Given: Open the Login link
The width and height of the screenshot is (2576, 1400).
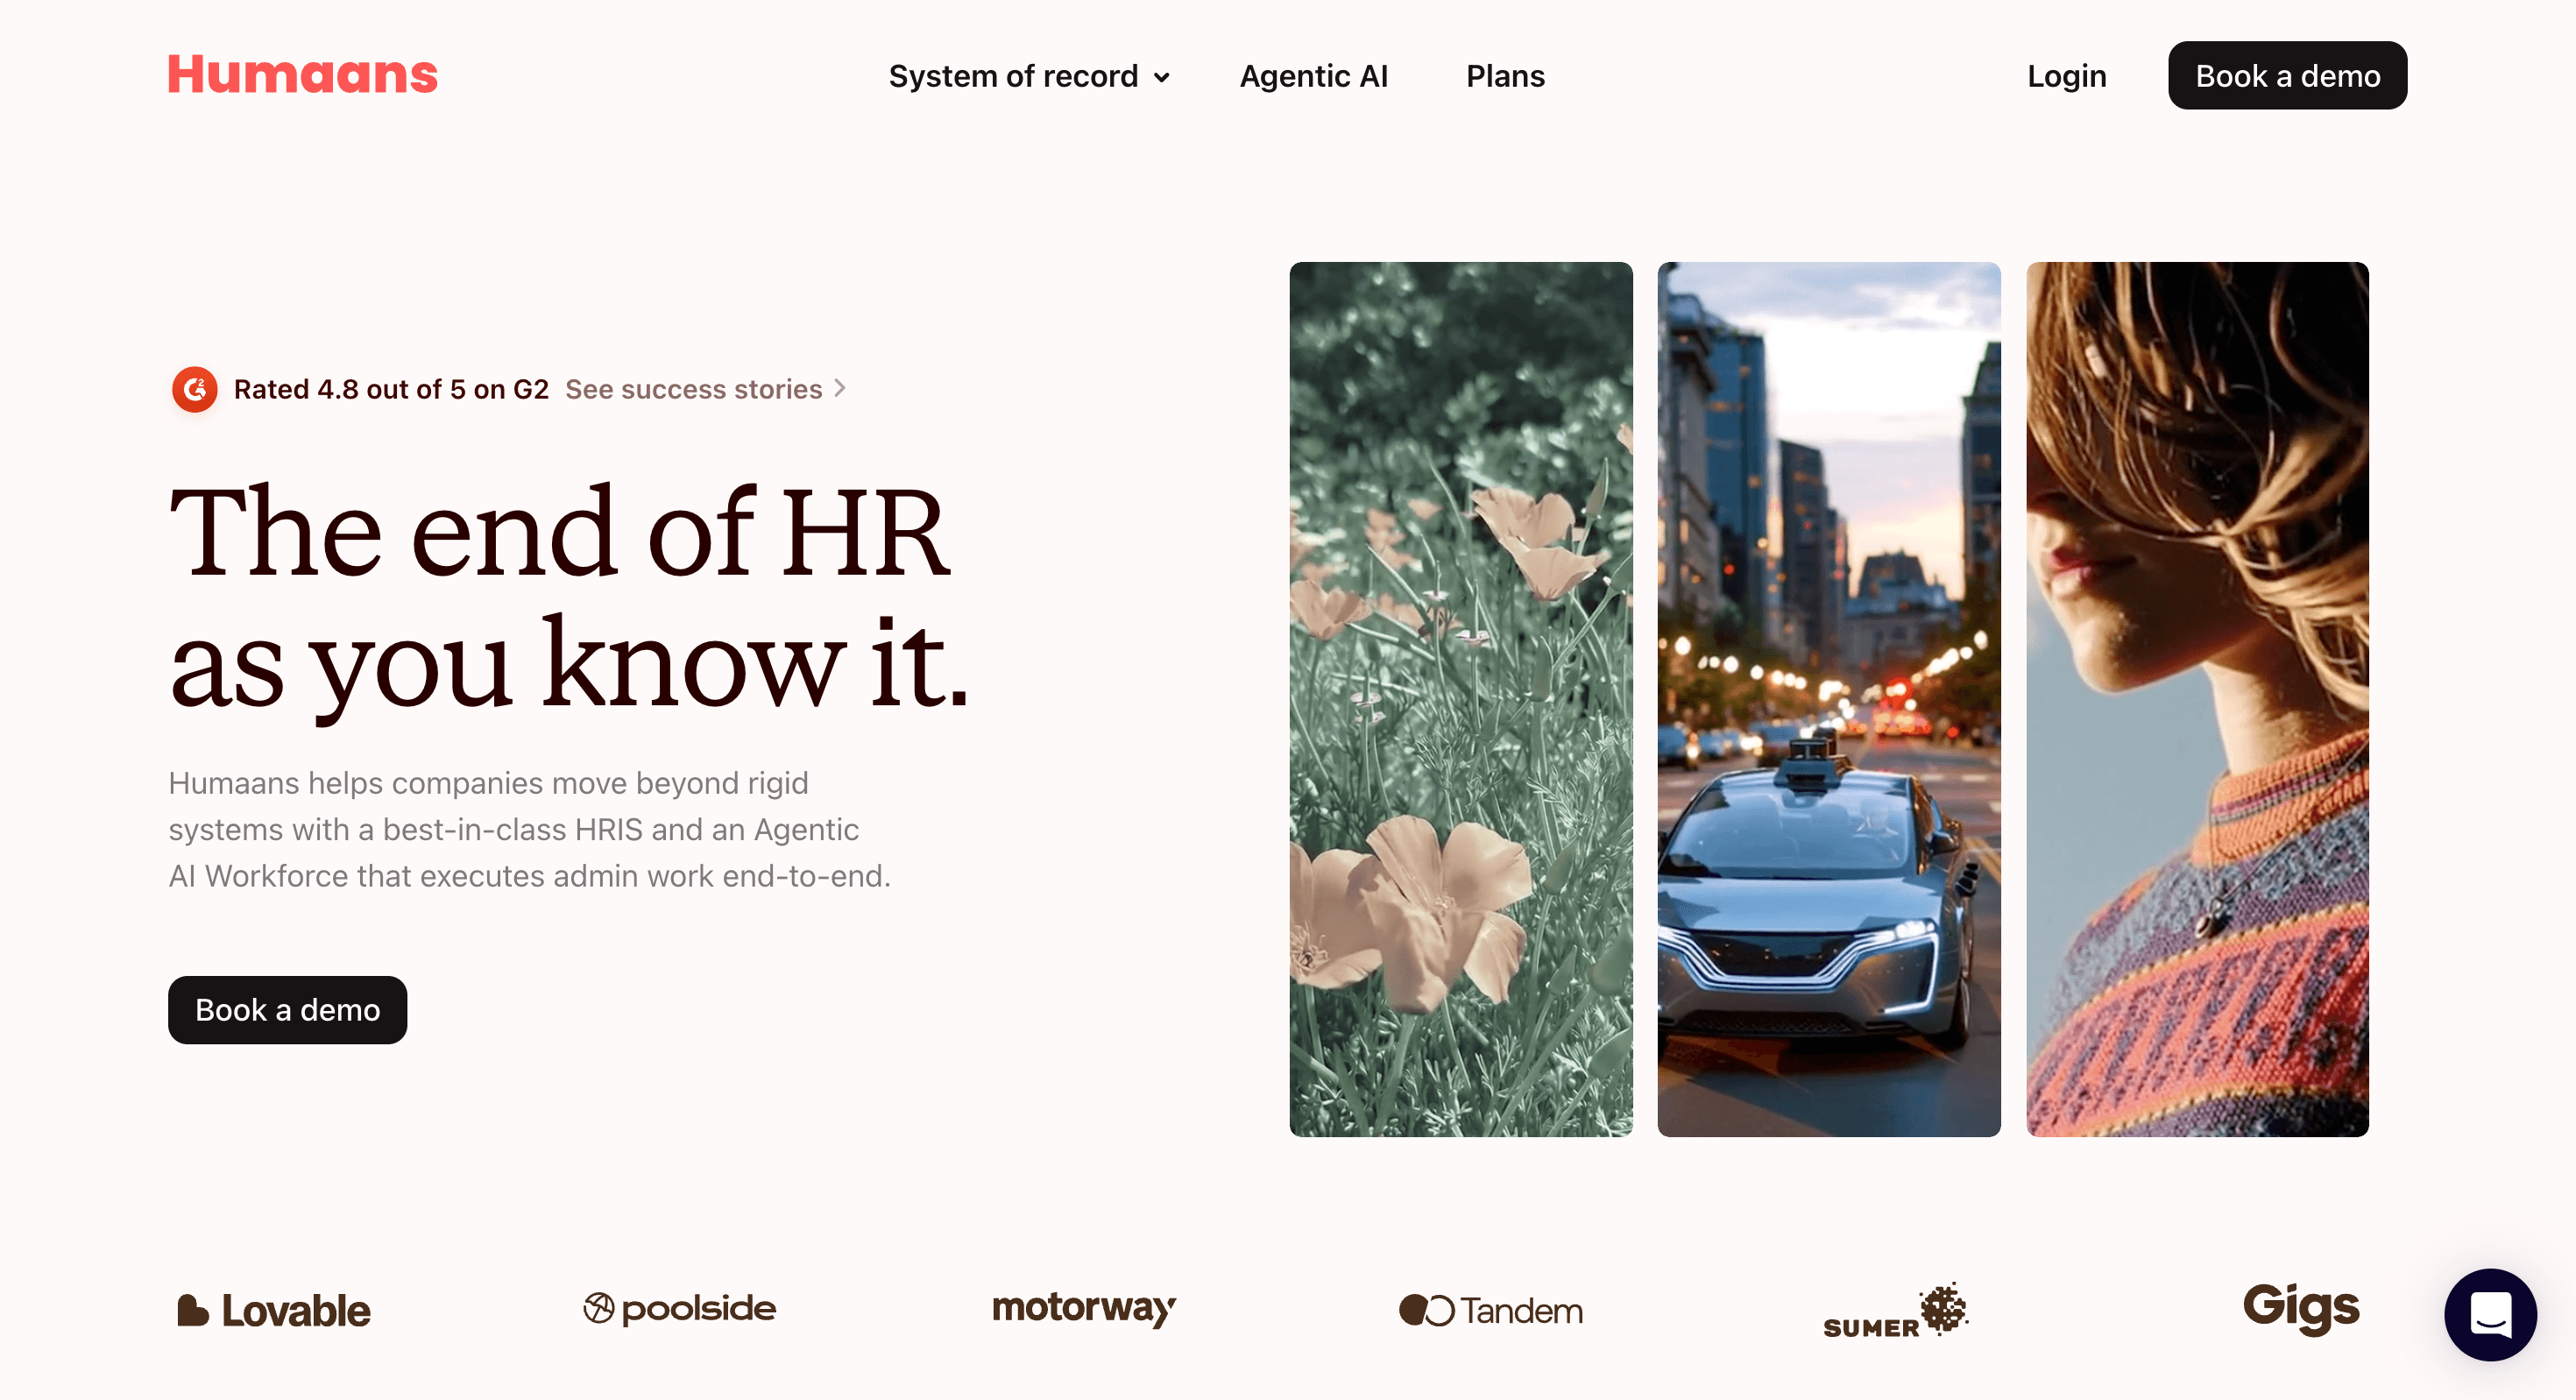Looking at the screenshot, I should point(2066,76).
